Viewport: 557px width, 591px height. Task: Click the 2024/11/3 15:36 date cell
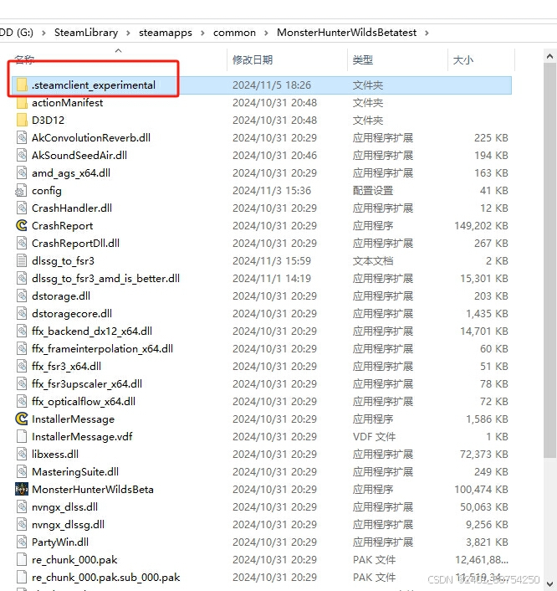coord(272,191)
